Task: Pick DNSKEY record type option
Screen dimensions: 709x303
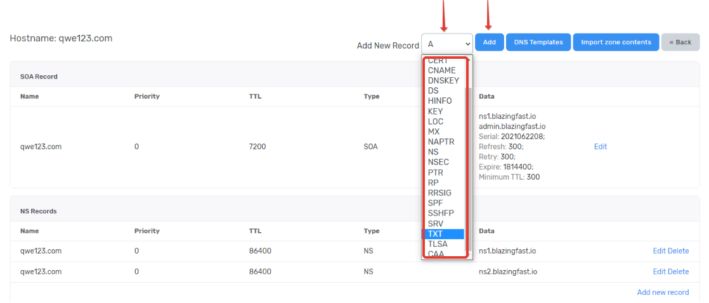Action: click(443, 81)
